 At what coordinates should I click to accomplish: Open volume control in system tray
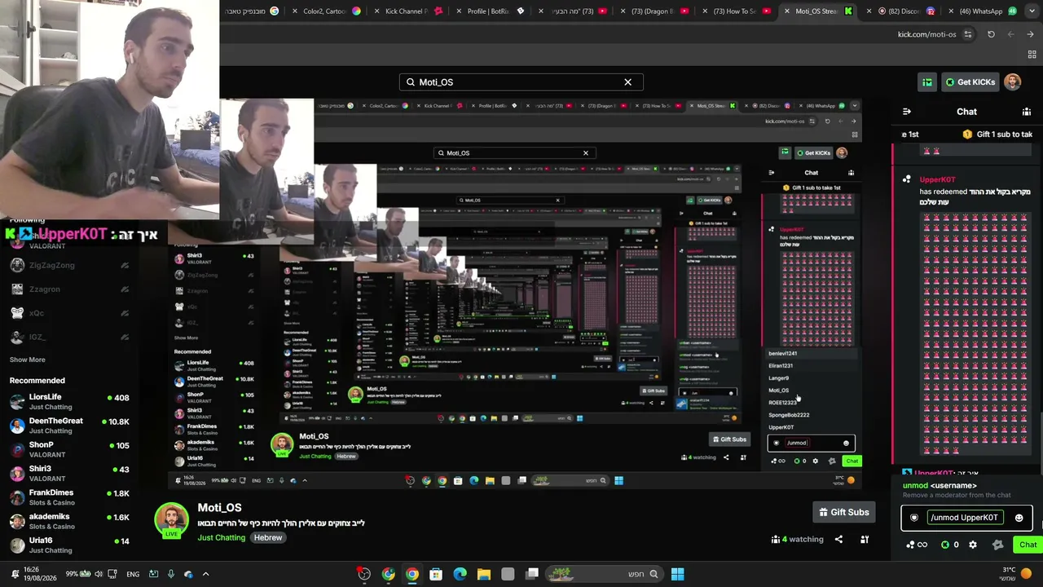(x=99, y=574)
